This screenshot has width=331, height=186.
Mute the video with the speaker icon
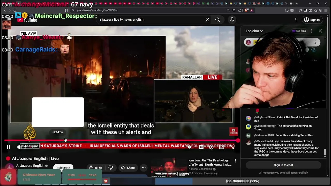pos(19,147)
